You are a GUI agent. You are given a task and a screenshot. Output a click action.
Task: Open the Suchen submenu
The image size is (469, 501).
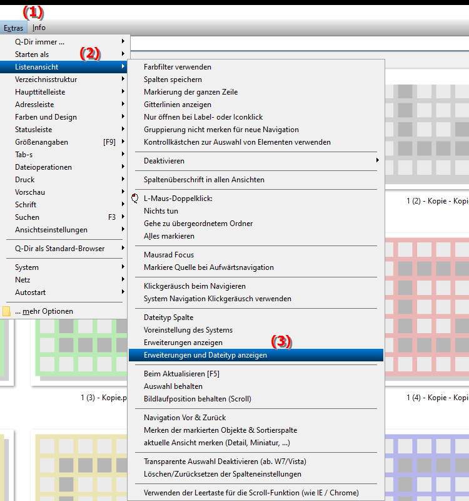[64, 217]
